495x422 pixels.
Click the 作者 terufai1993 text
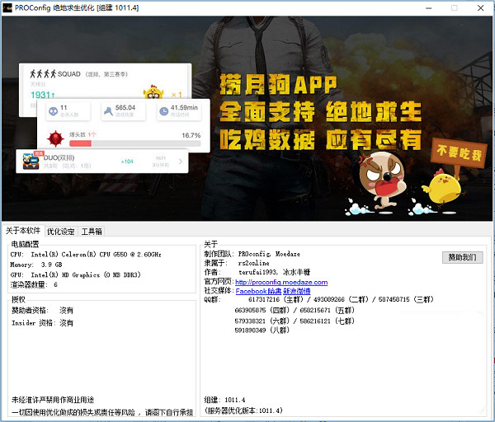(257, 272)
